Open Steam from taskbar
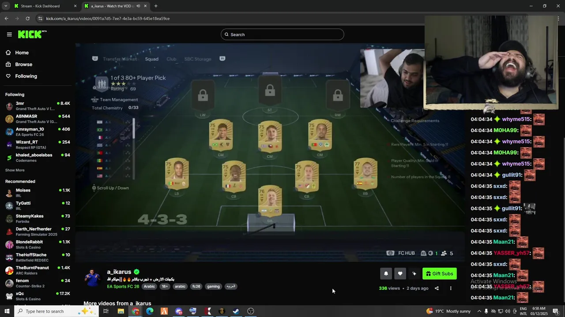This screenshot has height=317, width=565. pyautogui.click(x=236, y=311)
